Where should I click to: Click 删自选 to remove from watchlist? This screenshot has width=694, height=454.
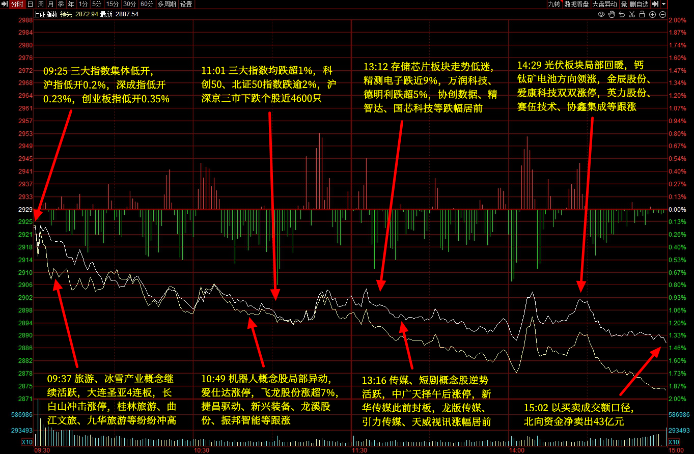pos(640,4)
